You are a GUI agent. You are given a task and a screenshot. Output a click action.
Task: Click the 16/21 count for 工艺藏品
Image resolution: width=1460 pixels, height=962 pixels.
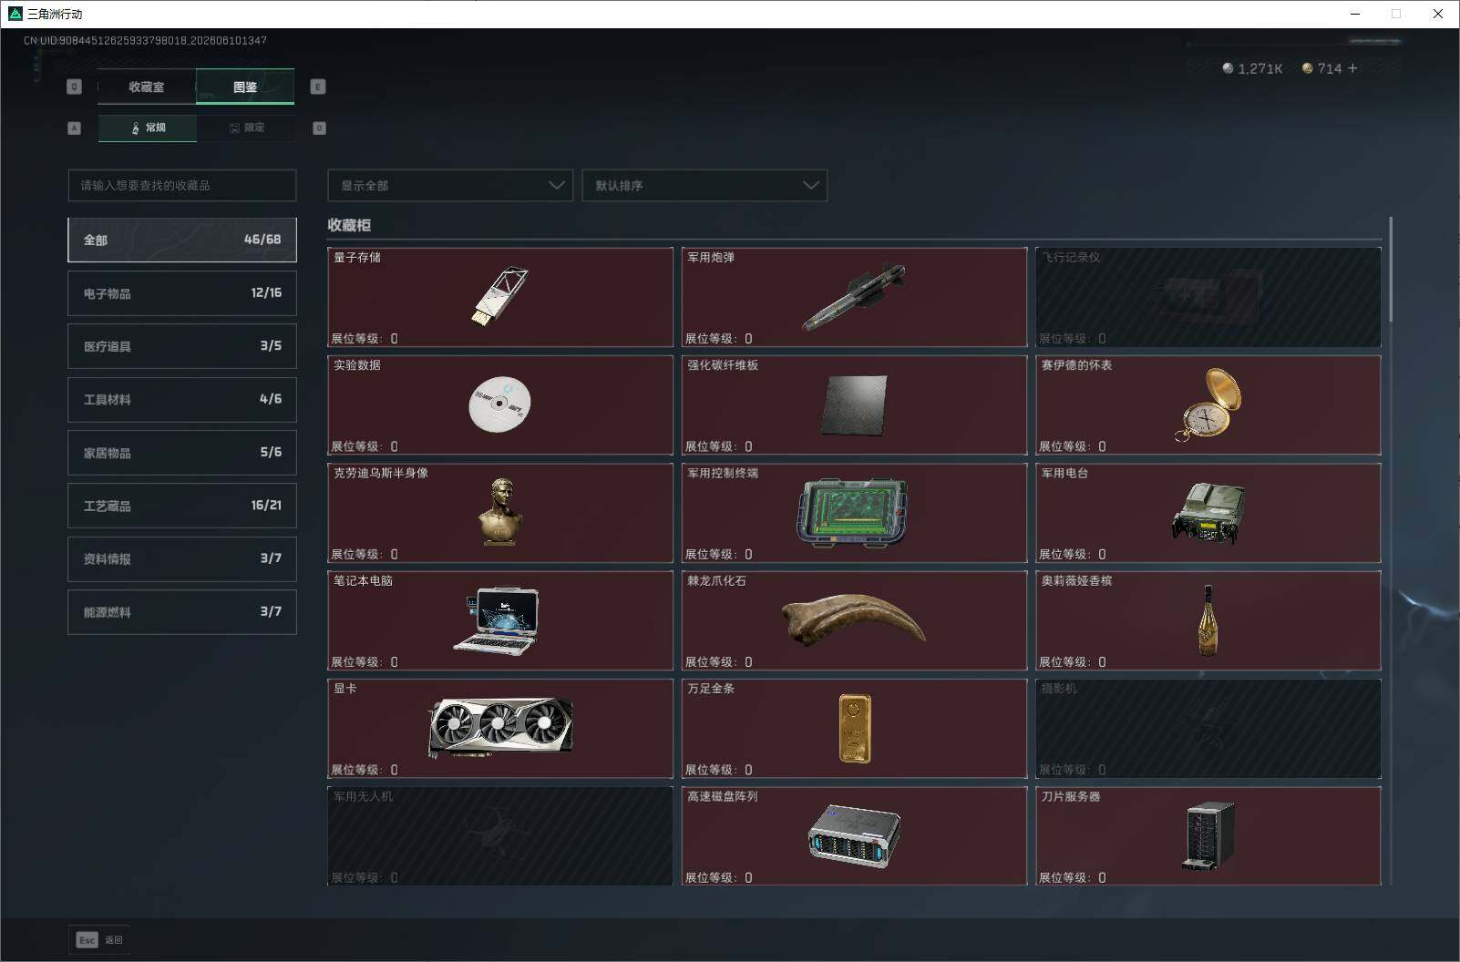[266, 505]
